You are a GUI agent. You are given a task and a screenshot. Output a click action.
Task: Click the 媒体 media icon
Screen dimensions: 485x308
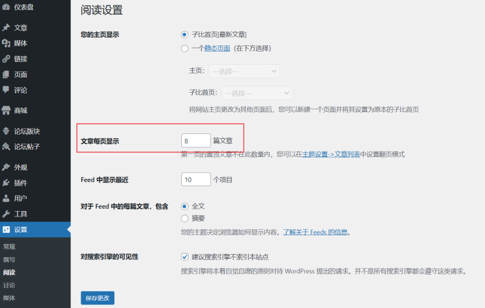pos(6,43)
